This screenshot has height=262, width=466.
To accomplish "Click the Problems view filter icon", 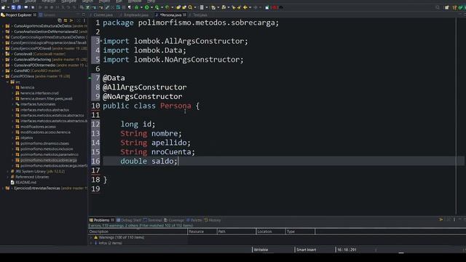I will point(441,220).
